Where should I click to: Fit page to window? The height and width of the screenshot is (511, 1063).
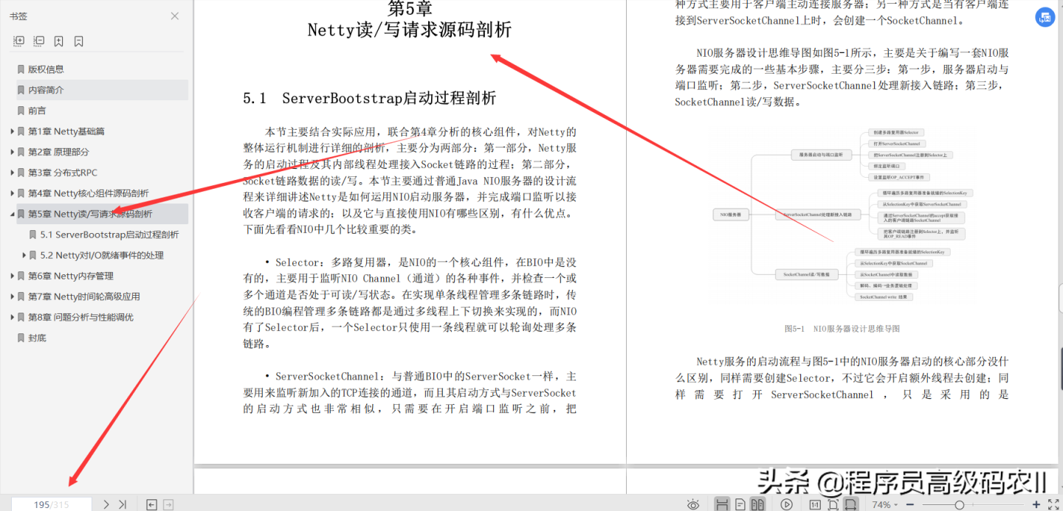tap(833, 504)
